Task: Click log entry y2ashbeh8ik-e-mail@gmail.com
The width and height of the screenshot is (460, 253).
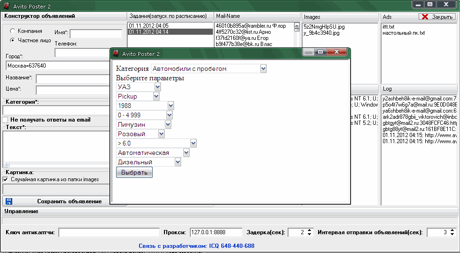Action: [420, 99]
